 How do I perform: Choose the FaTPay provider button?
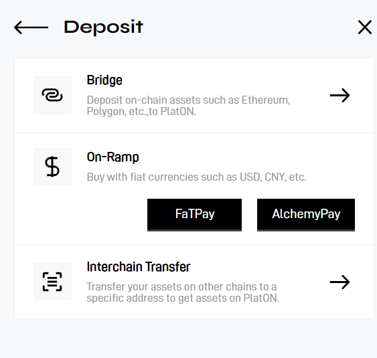point(194,215)
